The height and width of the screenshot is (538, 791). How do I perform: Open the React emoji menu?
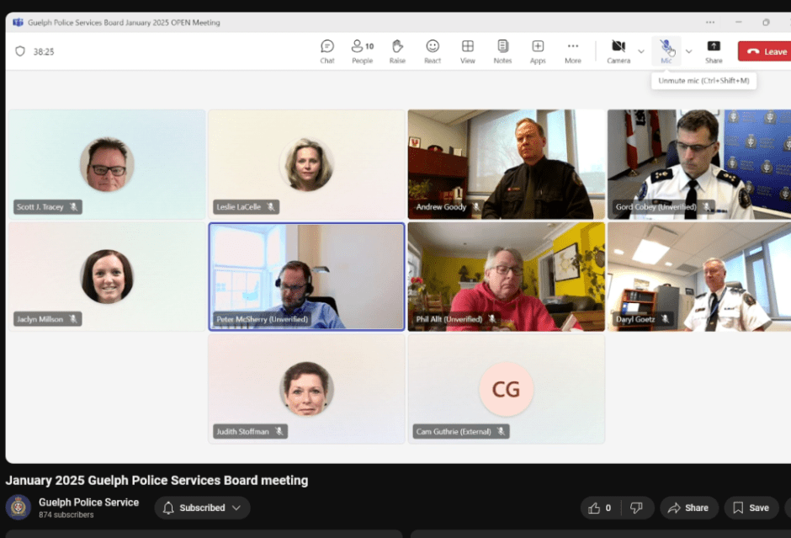pos(433,51)
